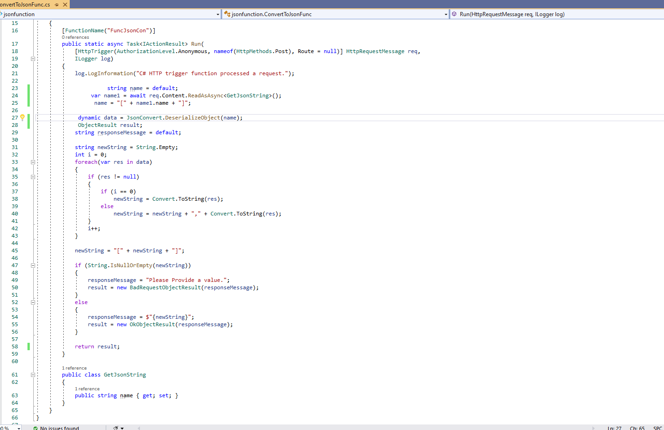Open the code cleanup profile dropdown arrow
This screenshot has height=430, width=664.
click(122, 428)
